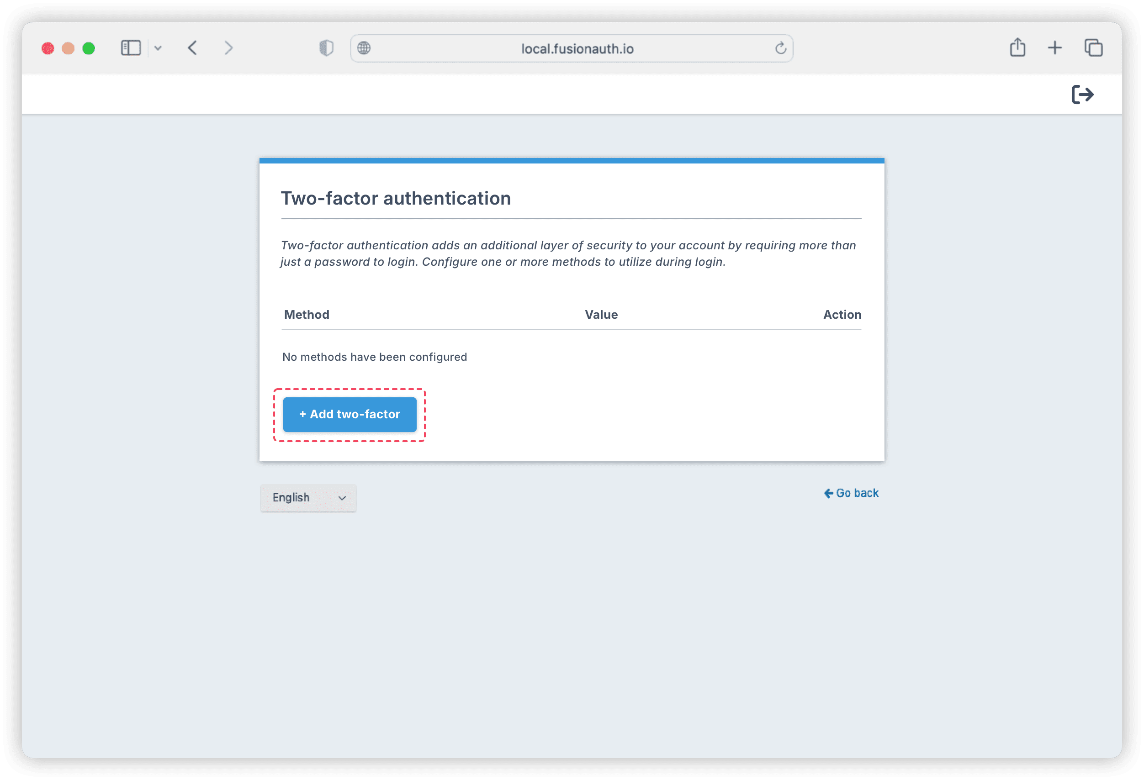Click the Add two-factor button
Image resolution: width=1144 pixels, height=780 pixels.
click(350, 413)
